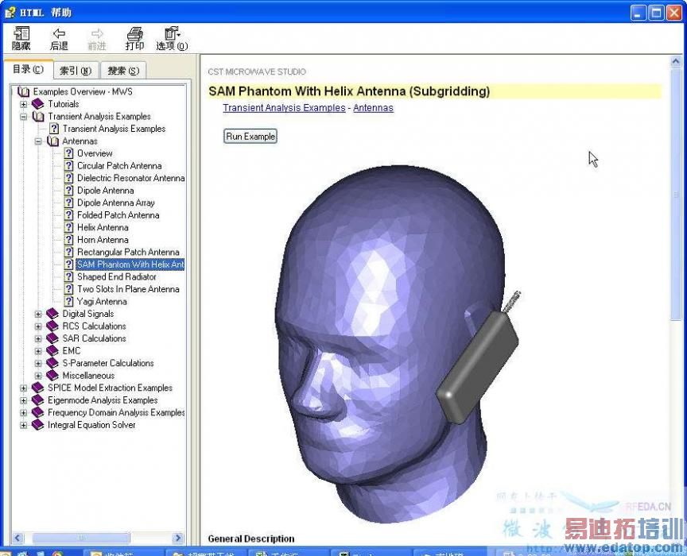Click the topic pane vertical scrollbar thumb
The image size is (687, 556).
[676, 195]
